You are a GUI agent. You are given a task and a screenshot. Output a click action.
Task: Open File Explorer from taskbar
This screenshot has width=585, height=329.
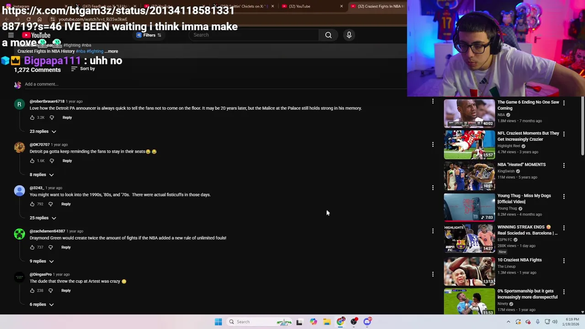coord(327,322)
